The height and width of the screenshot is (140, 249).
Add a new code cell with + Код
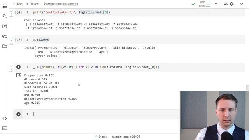tap(18, 4)
